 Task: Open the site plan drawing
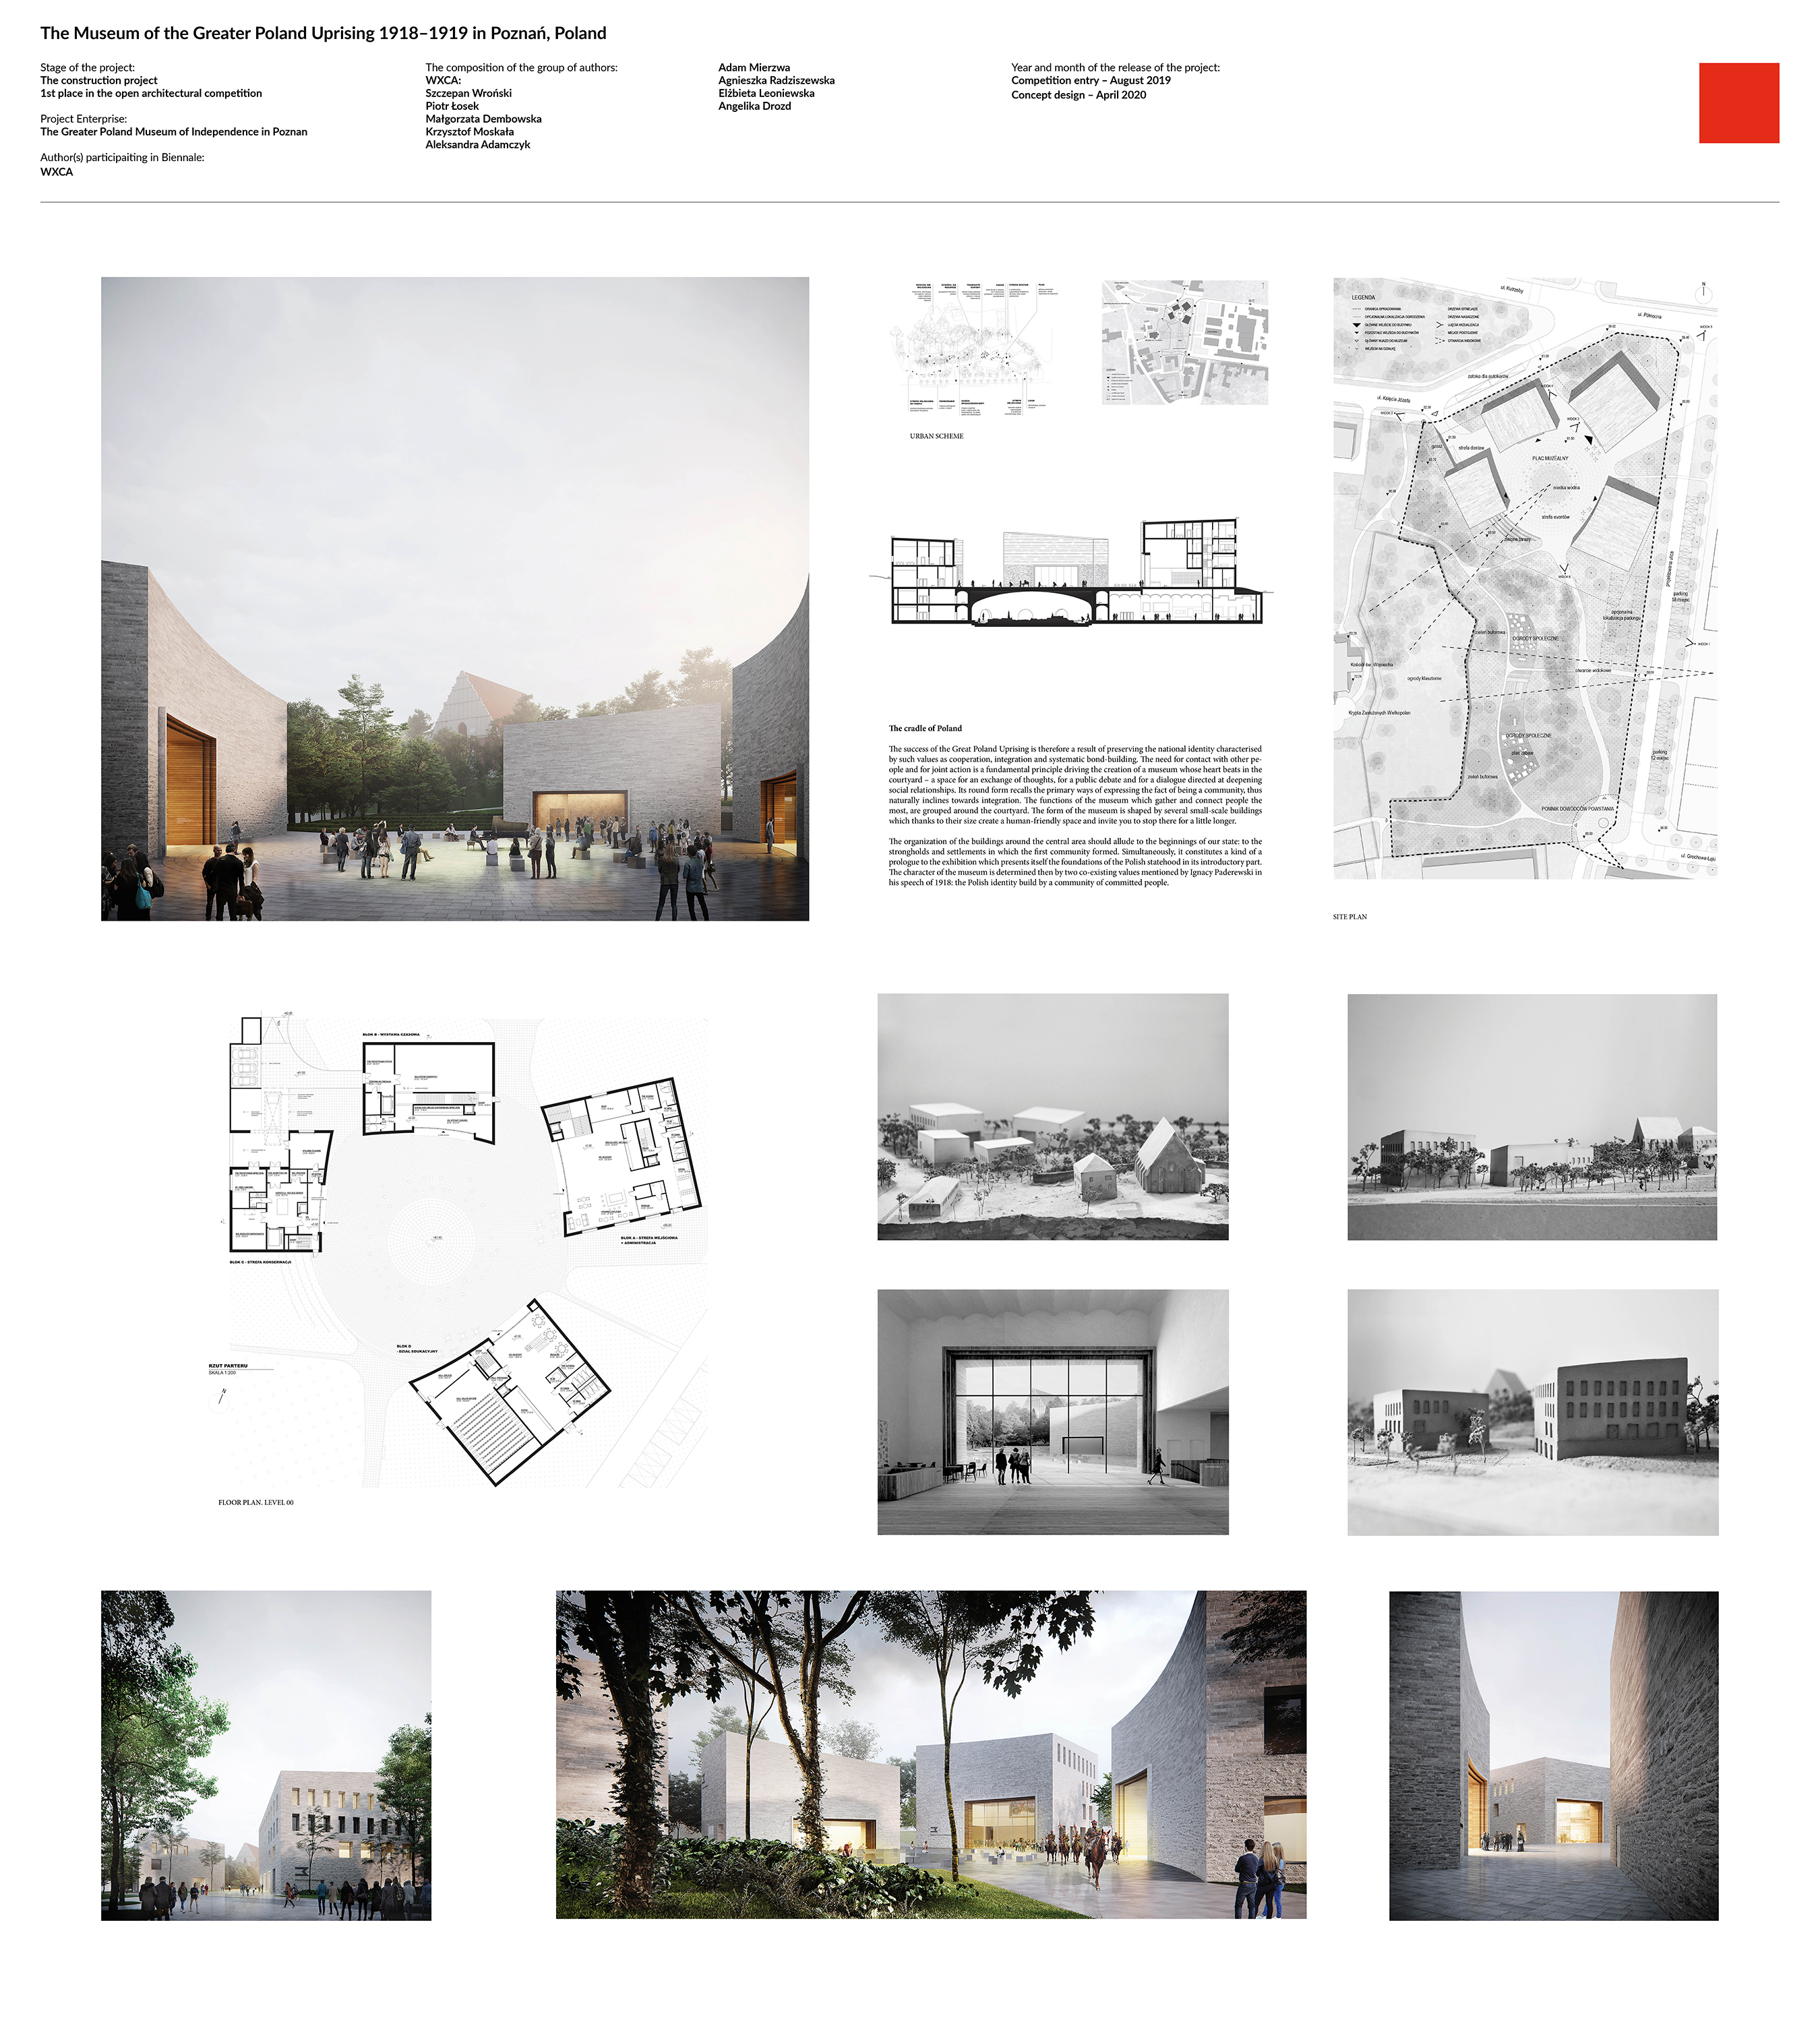(x=1525, y=579)
